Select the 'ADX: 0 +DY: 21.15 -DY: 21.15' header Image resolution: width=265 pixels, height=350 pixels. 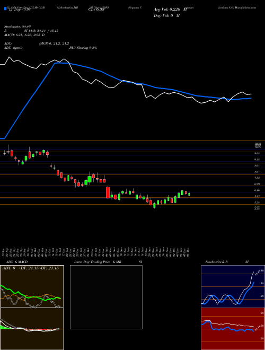tap(30, 268)
